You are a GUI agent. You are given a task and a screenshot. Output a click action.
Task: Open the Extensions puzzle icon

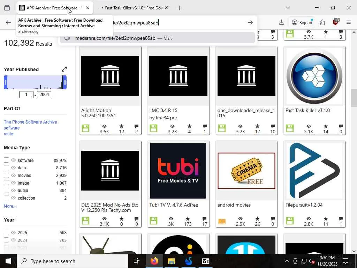[x=322, y=22]
